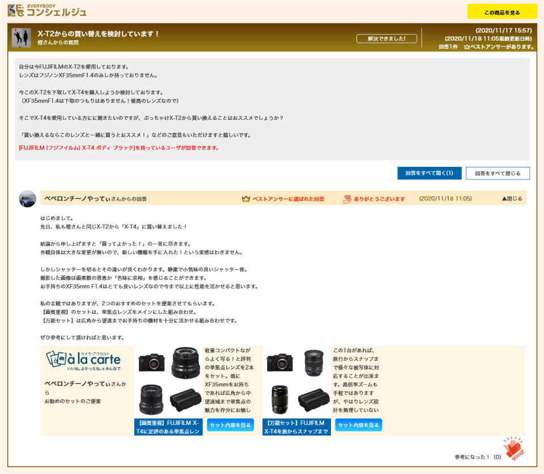Open the 【万能セット】FUJIFILM X-T4 set title
This screenshot has width=544, height=474.
tap(296, 427)
